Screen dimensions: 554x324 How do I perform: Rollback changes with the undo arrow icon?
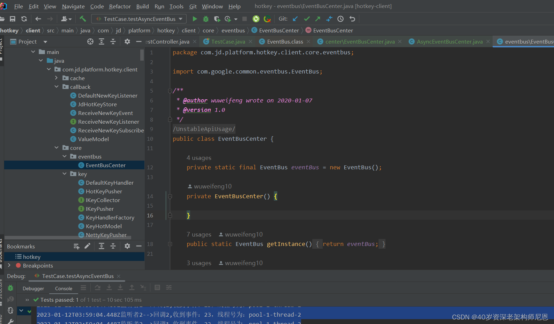pyautogui.click(x=352, y=19)
